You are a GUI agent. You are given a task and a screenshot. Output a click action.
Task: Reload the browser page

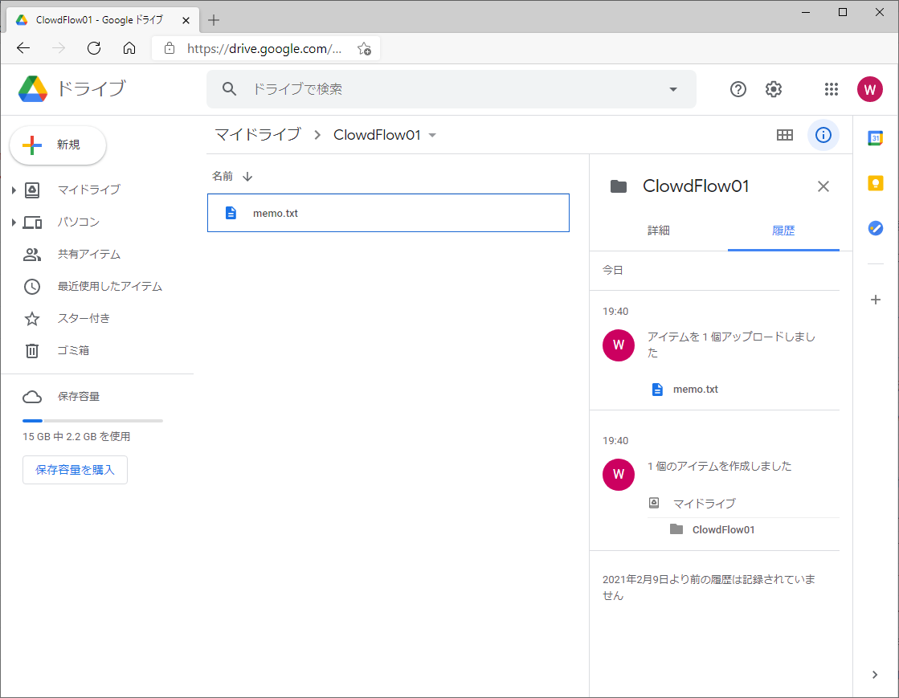tap(94, 48)
